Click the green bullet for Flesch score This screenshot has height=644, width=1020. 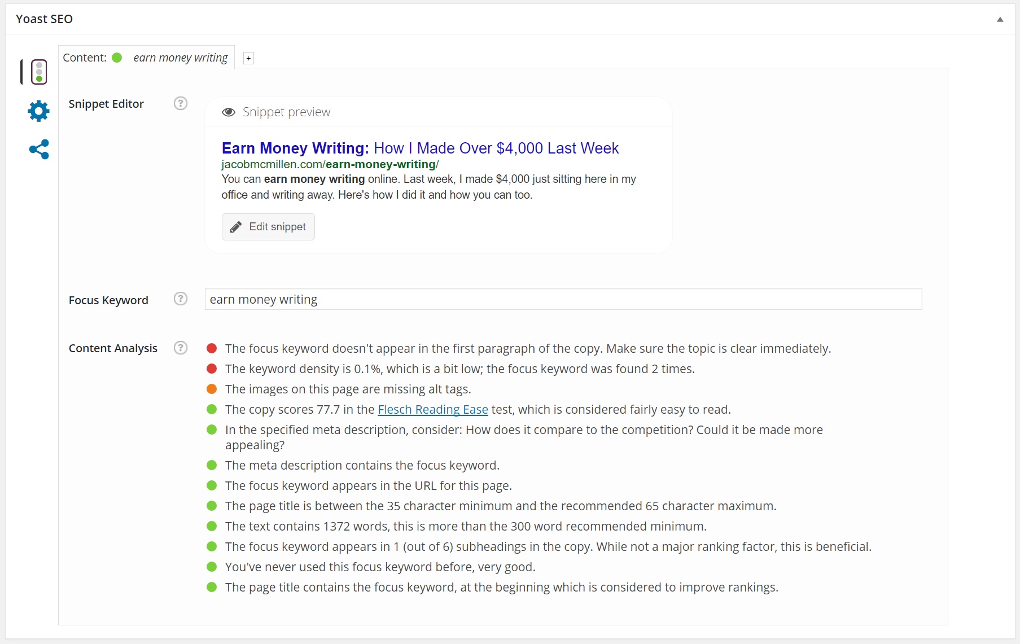click(212, 409)
